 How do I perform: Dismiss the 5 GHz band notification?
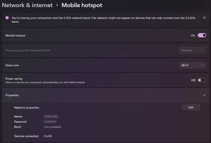[204, 18]
